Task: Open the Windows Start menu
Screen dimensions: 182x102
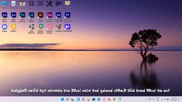Action: [62, 99]
